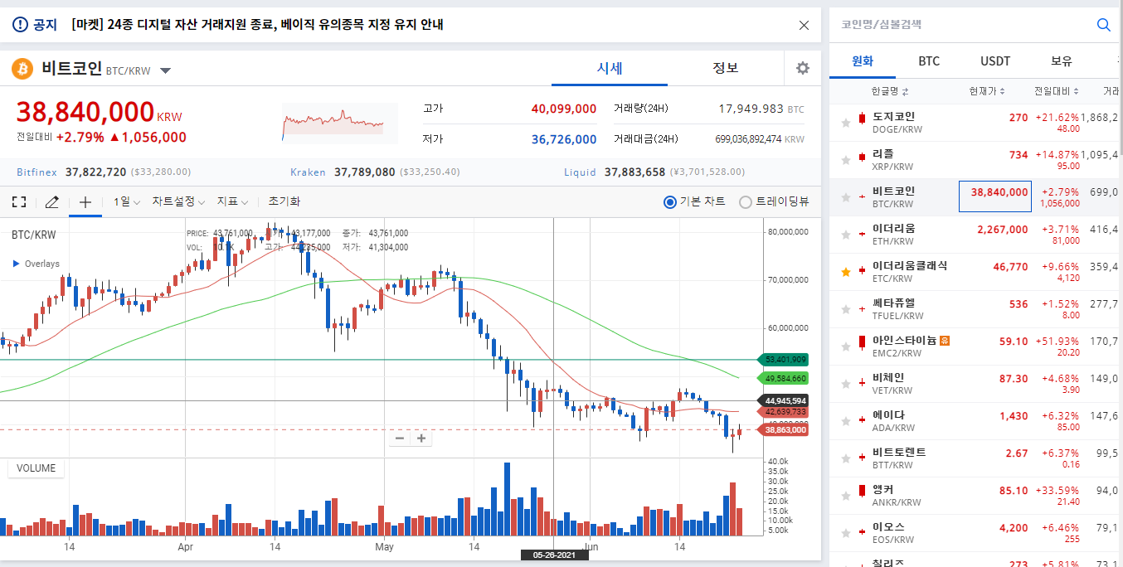The width and height of the screenshot is (1123, 567).
Task: Click the 유 caution badge on 아인스타이늄
Action: 945,340
